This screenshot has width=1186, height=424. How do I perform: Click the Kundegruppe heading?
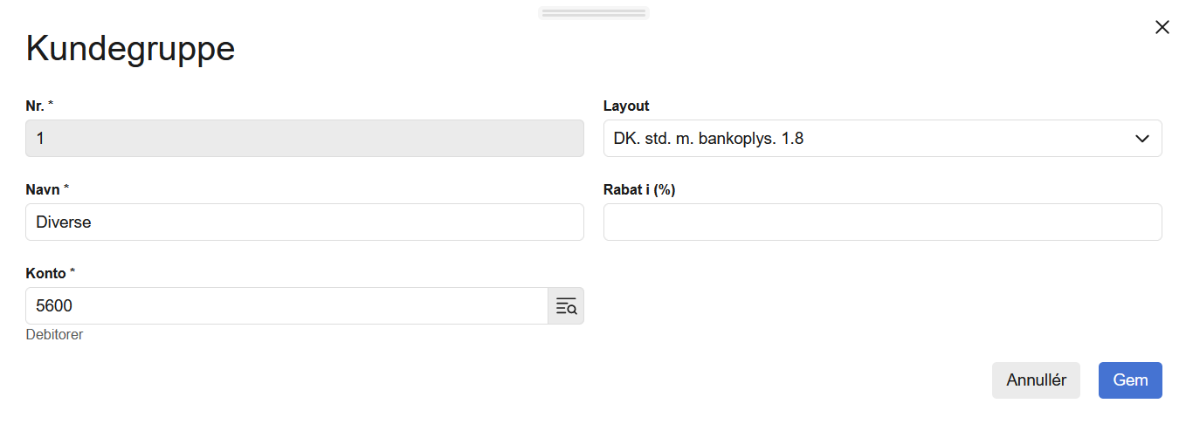(x=130, y=49)
